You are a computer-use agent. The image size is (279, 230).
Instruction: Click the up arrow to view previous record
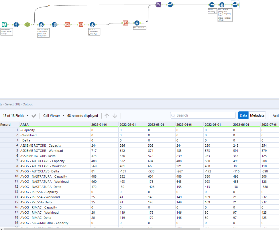coord(106,115)
